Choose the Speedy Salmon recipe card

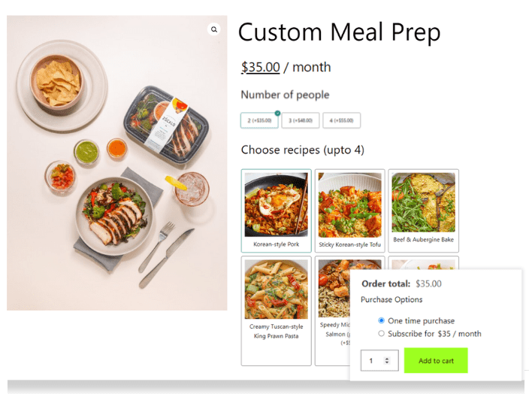tap(332, 311)
